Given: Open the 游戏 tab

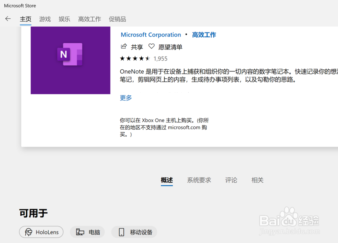Looking at the screenshot, I should tap(45, 19).
